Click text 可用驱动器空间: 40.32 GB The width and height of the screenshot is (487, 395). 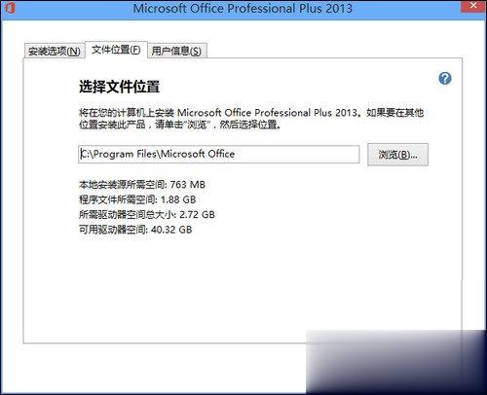point(135,230)
